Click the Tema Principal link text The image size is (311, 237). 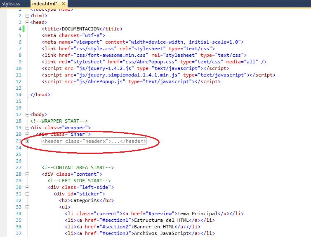click(198, 214)
